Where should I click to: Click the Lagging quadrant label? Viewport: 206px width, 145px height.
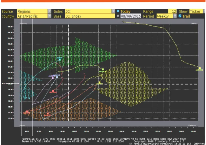pyautogui.click(x=22, y=126)
